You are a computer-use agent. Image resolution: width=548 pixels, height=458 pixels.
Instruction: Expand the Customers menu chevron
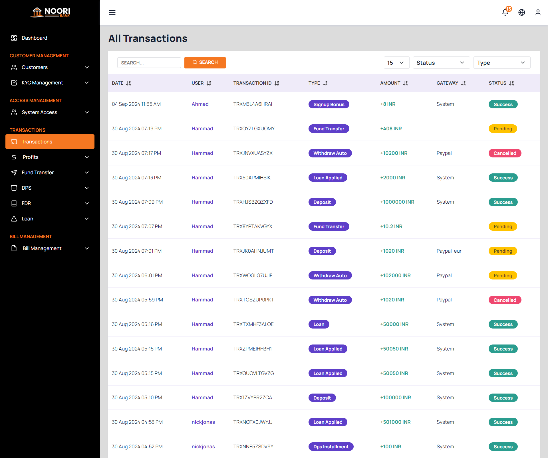coord(87,67)
